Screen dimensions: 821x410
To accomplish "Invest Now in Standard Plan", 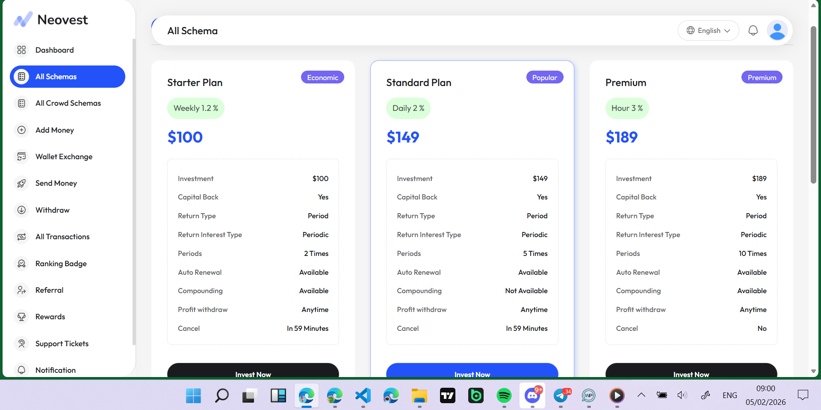I will 472,371.
